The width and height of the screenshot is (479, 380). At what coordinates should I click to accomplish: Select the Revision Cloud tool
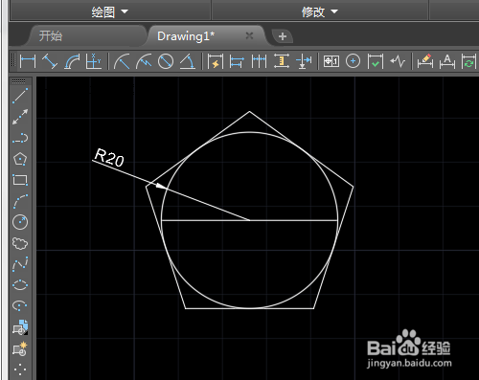coord(20,243)
